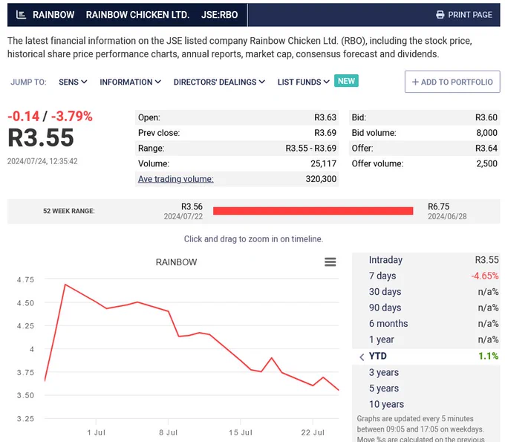This screenshot has height=442, width=505.
Task: Expand the INFORMATION dropdown
Action: 130,82
